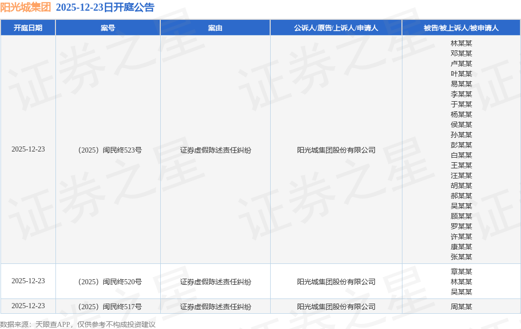
Task: Click defendant 周某某
Action: (x=461, y=307)
